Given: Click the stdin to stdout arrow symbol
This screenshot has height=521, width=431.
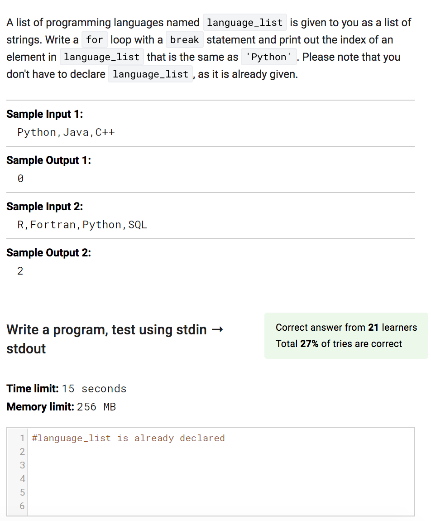Looking at the screenshot, I should click(218, 329).
